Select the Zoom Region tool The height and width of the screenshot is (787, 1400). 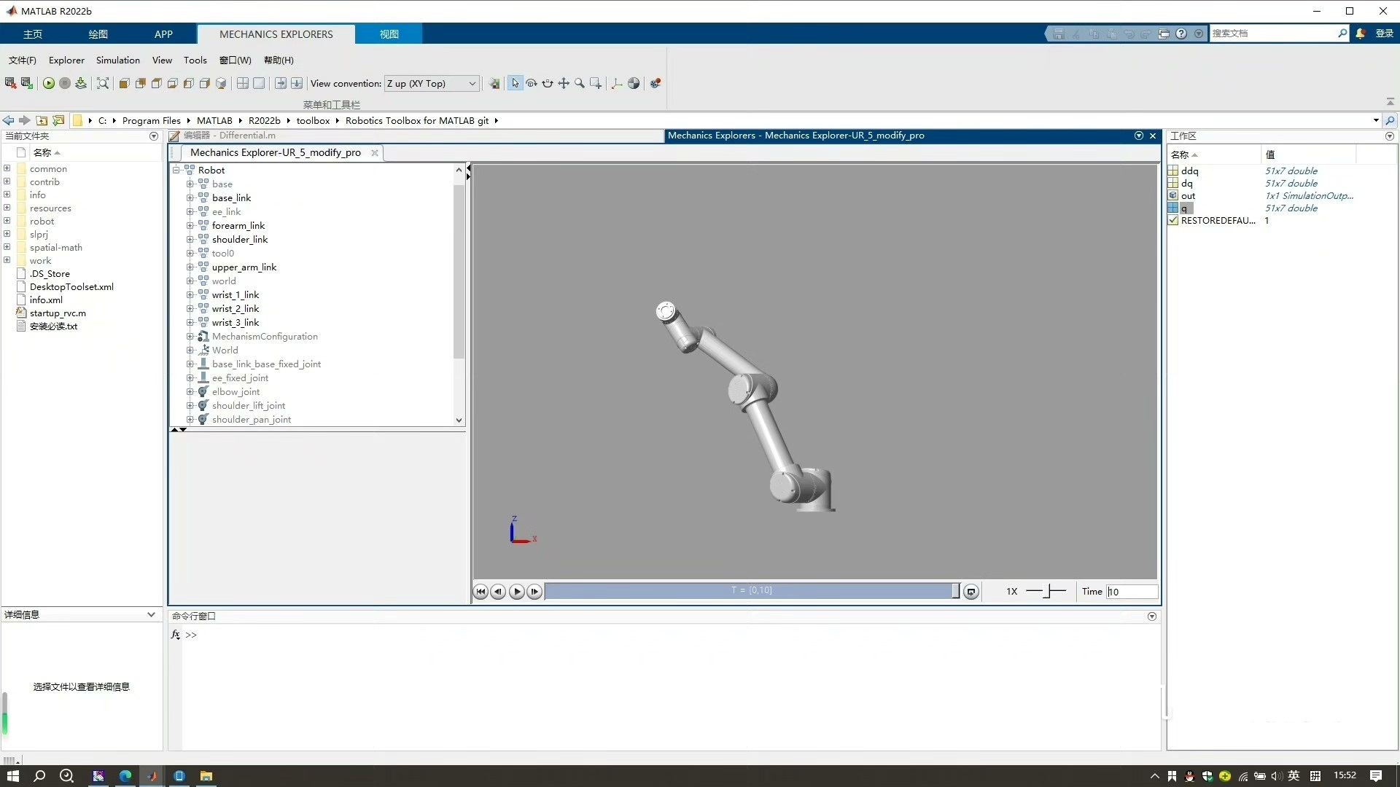point(596,84)
